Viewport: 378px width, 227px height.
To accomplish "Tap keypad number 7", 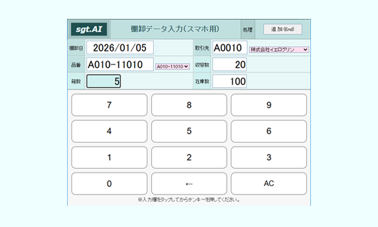I will (109, 105).
